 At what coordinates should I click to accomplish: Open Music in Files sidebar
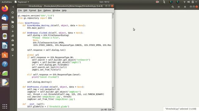(12, 36)
